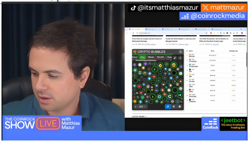This screenshot has height=142, width=249.
Task: Open Crypto Bubbles search magnifier
Action: point(181,52)
